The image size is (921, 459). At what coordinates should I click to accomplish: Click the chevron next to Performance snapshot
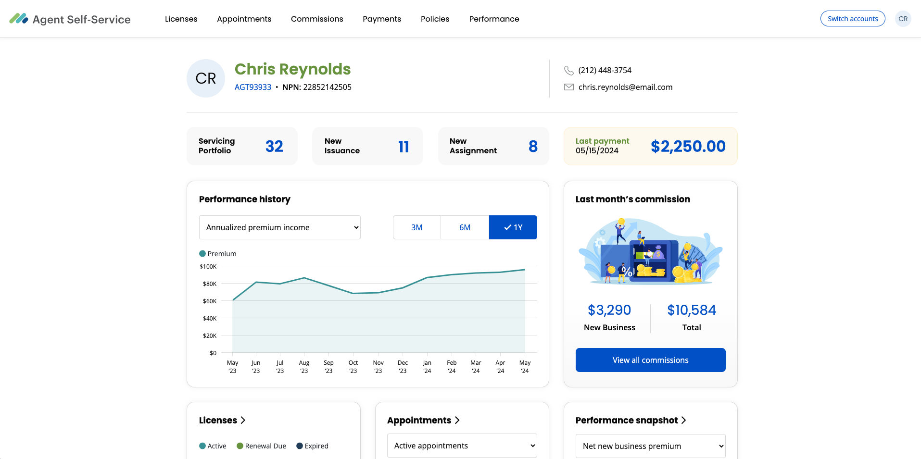(683, 420)
